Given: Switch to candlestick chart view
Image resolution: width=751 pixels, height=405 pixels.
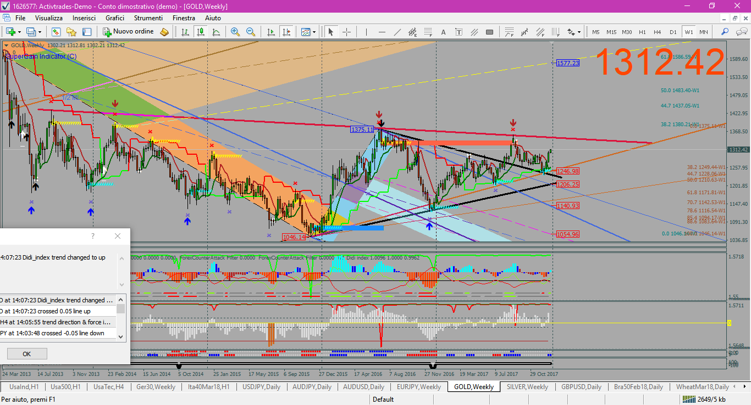Looking at the screenshot, I should click(x=201, y=32).
